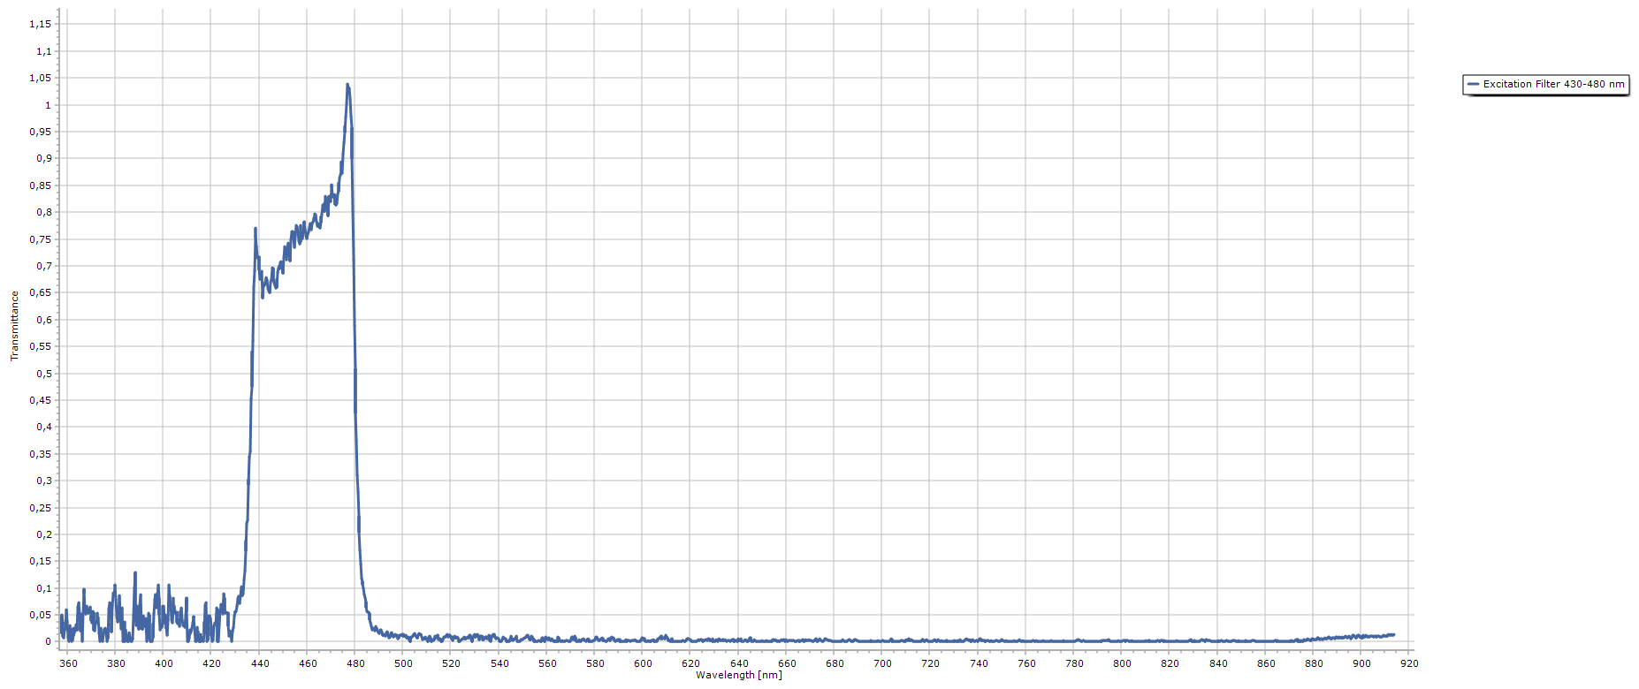Click the 0,75 transmittance tick label
The image size is (1639, 689).
coord(41,239)
